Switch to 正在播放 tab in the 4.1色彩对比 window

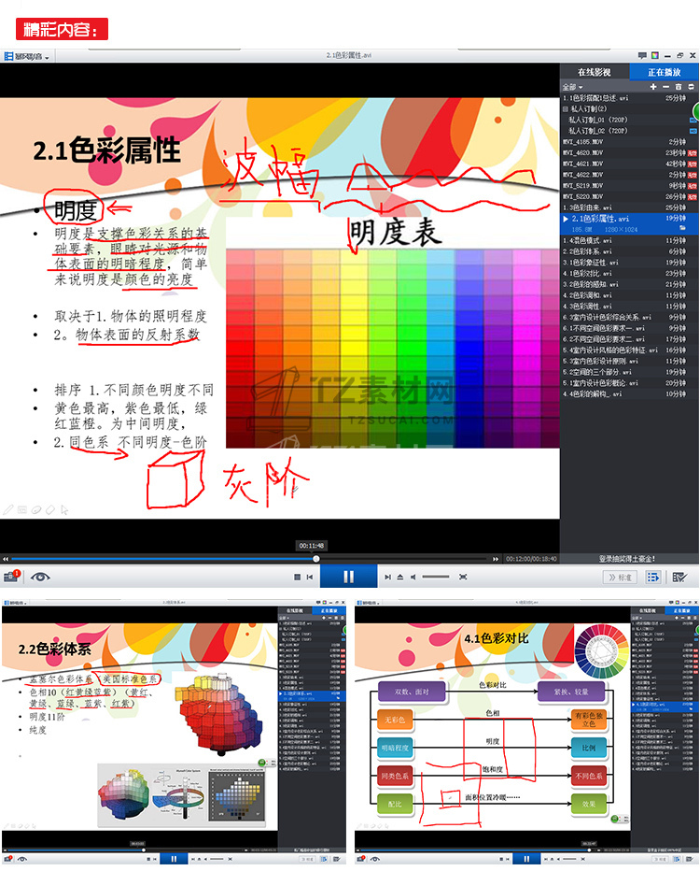coord(681,610)
